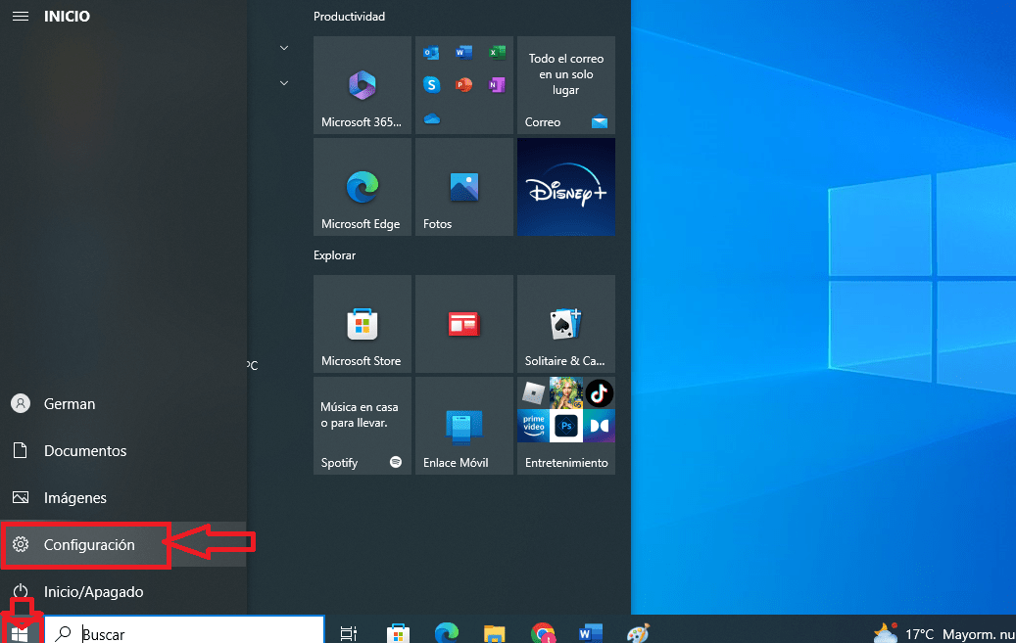This screenshot has width=1016, height=643.
Task: Launch Word from Office folder tile
Action: pyautogui.click(x=463, y=53)
